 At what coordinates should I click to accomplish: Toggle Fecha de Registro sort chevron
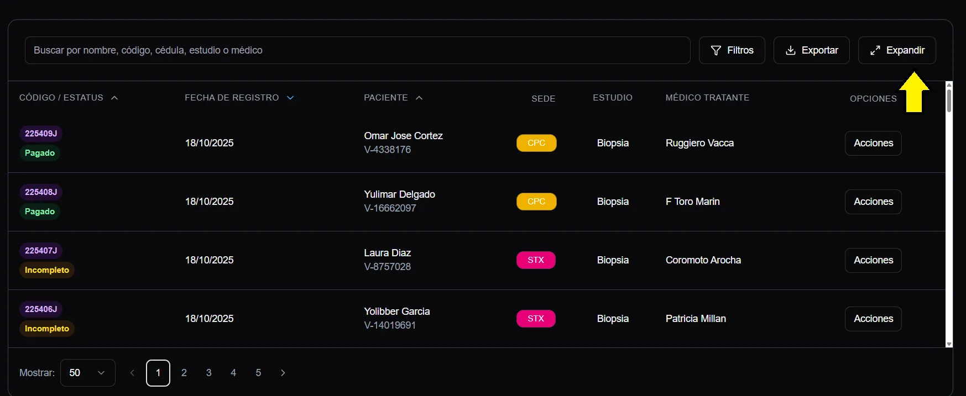click(290, 98)
